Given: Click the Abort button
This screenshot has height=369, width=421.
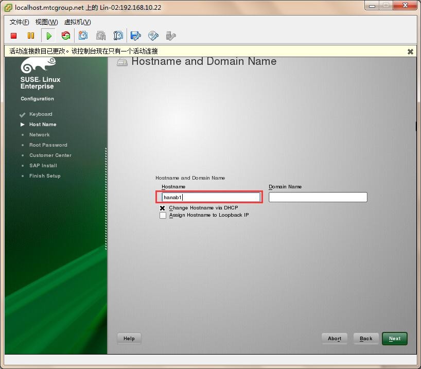Looking at the screenshot, I should coord(335,339).
